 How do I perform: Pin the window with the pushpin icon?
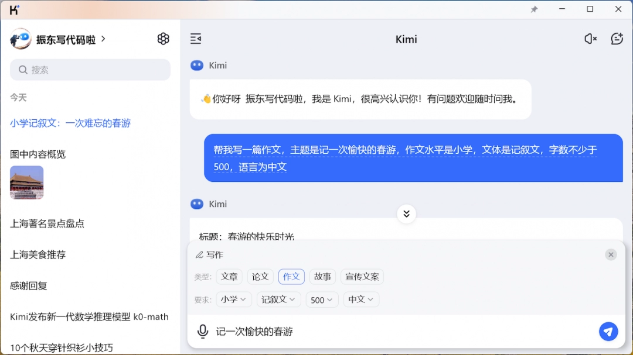[x=534, y=9]
